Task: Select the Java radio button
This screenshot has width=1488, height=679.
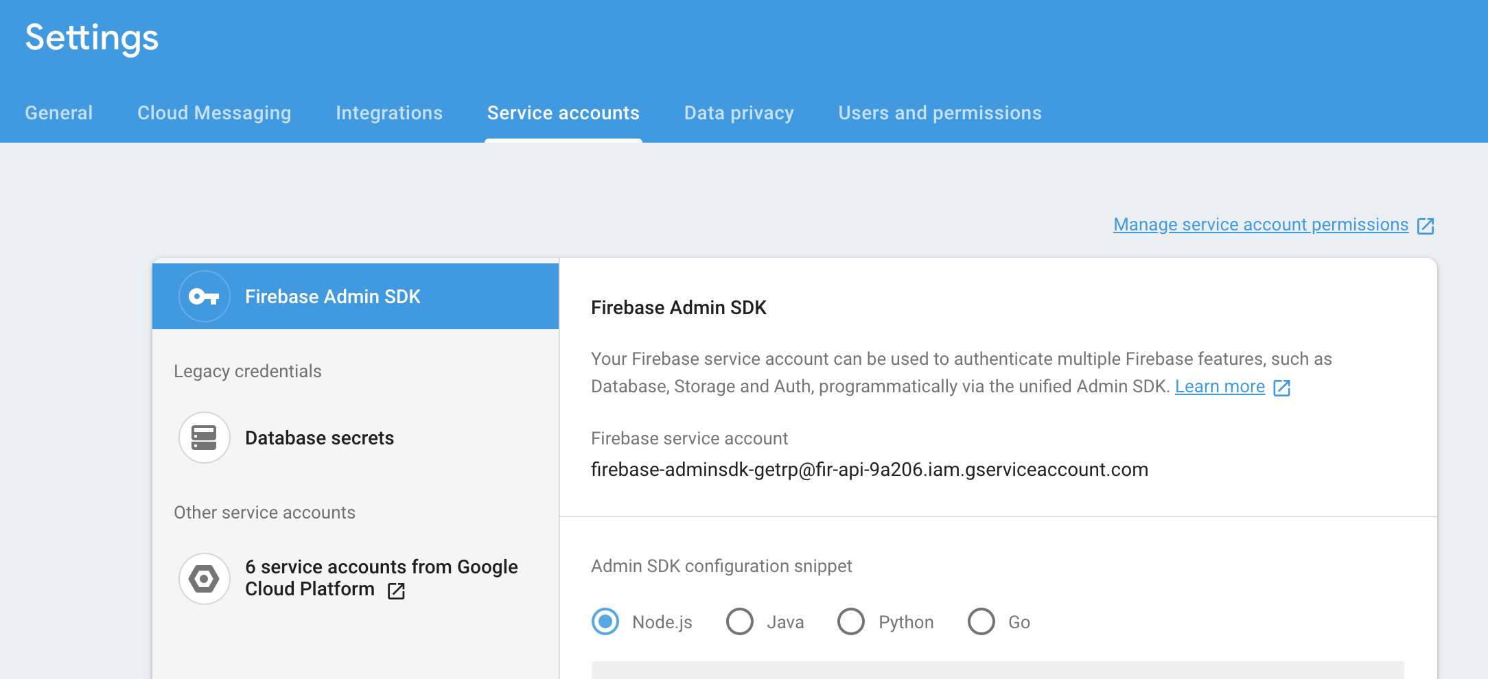Action: click(x=740, y=622)
